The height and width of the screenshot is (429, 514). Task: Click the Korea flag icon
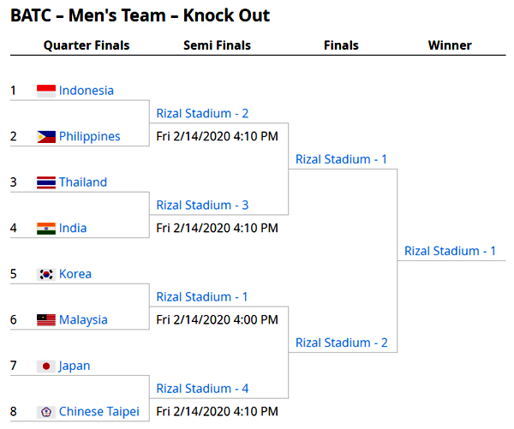[46, 274]
